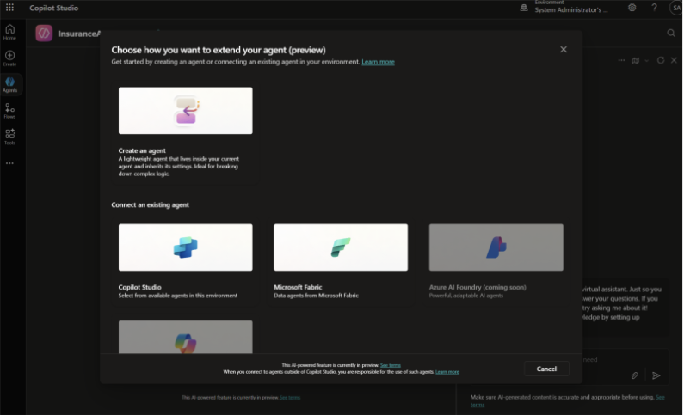Click the 'Create an agent' title
Viewport: 684px width, 415px height.
click(142, 150)
